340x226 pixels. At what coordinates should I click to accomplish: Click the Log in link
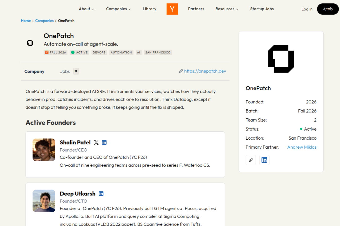(307, 9)
